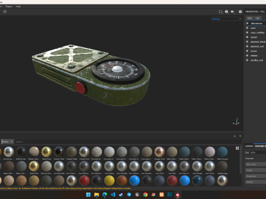266x199 pixels.
Task: Switch to the Layers tab
Action: (249, 146)
